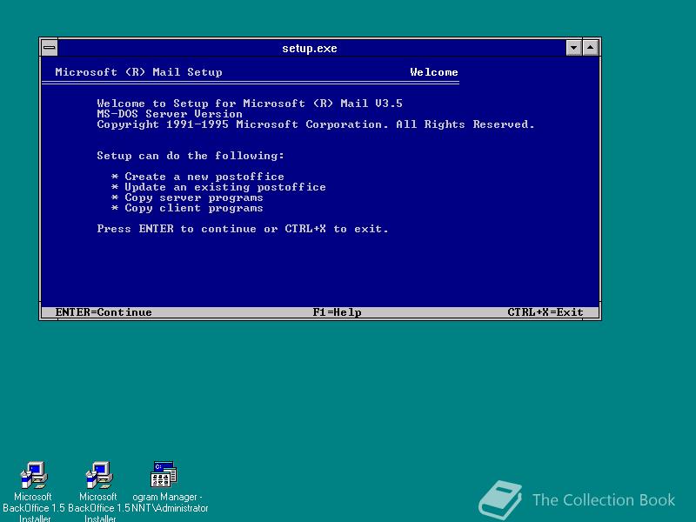Screen dimensions: 696x522
Task: Click 'Copy client programs' line
Action: tap(187, 208)
